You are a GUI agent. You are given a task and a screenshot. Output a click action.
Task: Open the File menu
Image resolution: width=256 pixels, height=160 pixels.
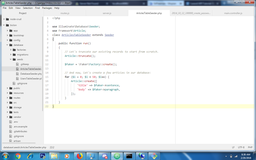point(4,8)
